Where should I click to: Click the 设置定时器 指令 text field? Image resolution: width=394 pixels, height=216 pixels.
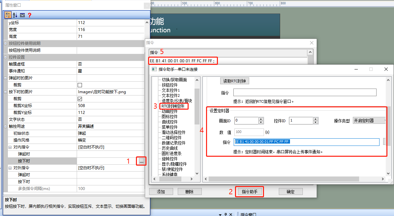coord(306,142)
